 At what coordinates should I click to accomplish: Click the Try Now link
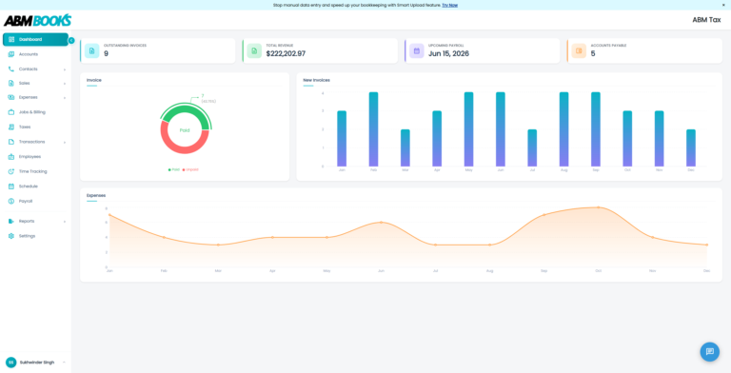(x=450, y=5)
